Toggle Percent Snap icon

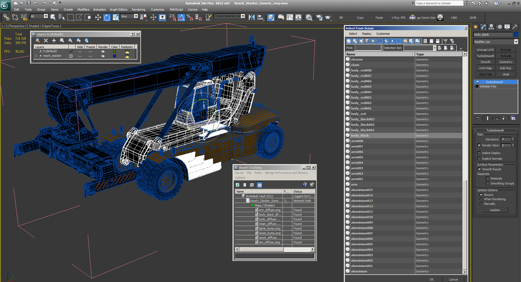coord(190,17)
